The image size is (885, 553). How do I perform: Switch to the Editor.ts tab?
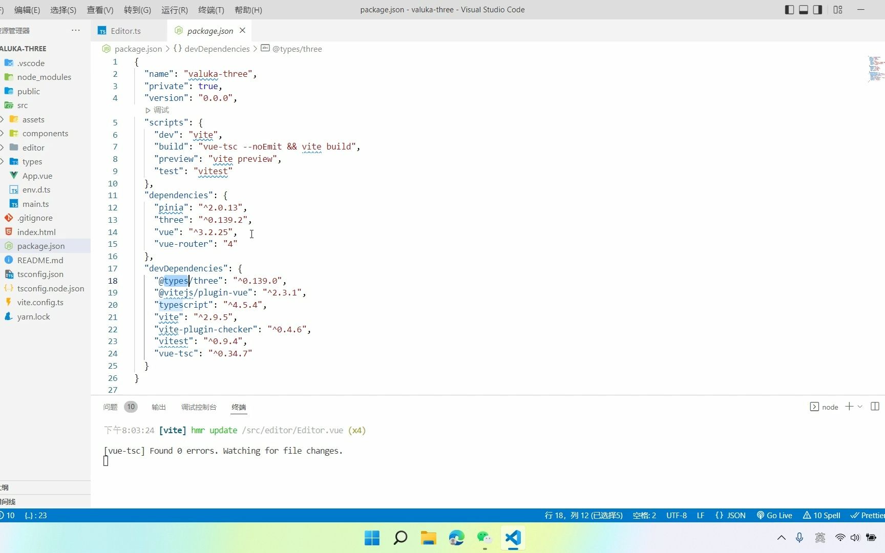point(125,31)
